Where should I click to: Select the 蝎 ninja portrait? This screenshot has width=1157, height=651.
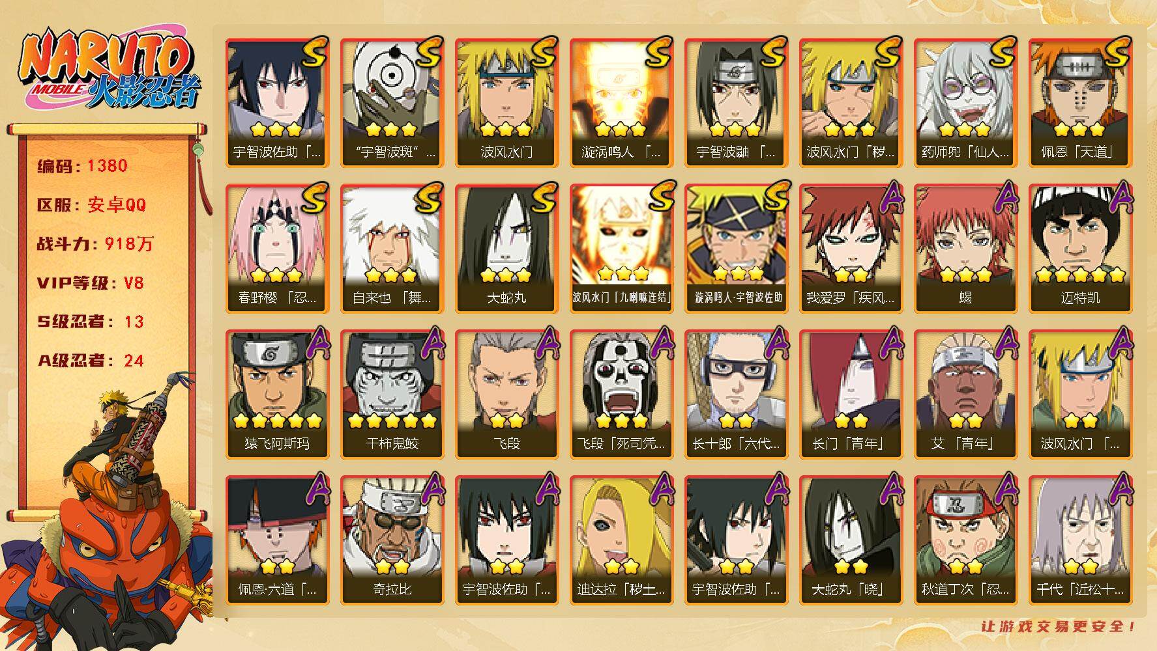pyautogui.click(x=965, y=249)
